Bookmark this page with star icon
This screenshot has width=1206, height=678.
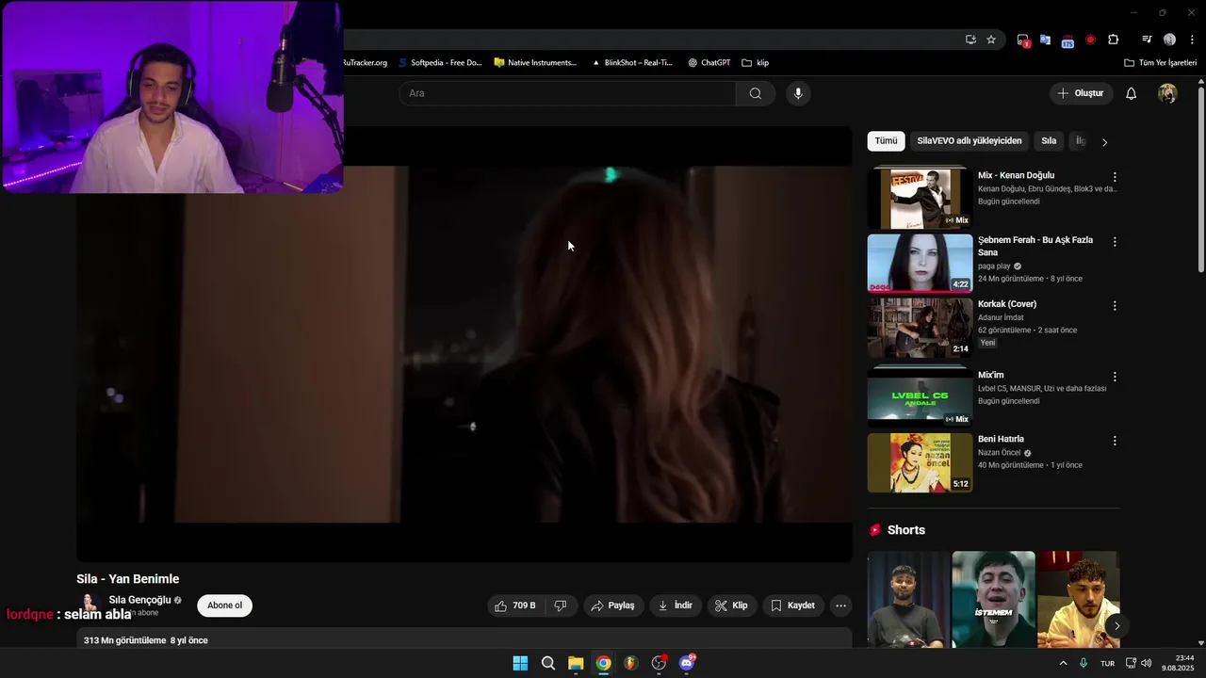pos(991,40)
